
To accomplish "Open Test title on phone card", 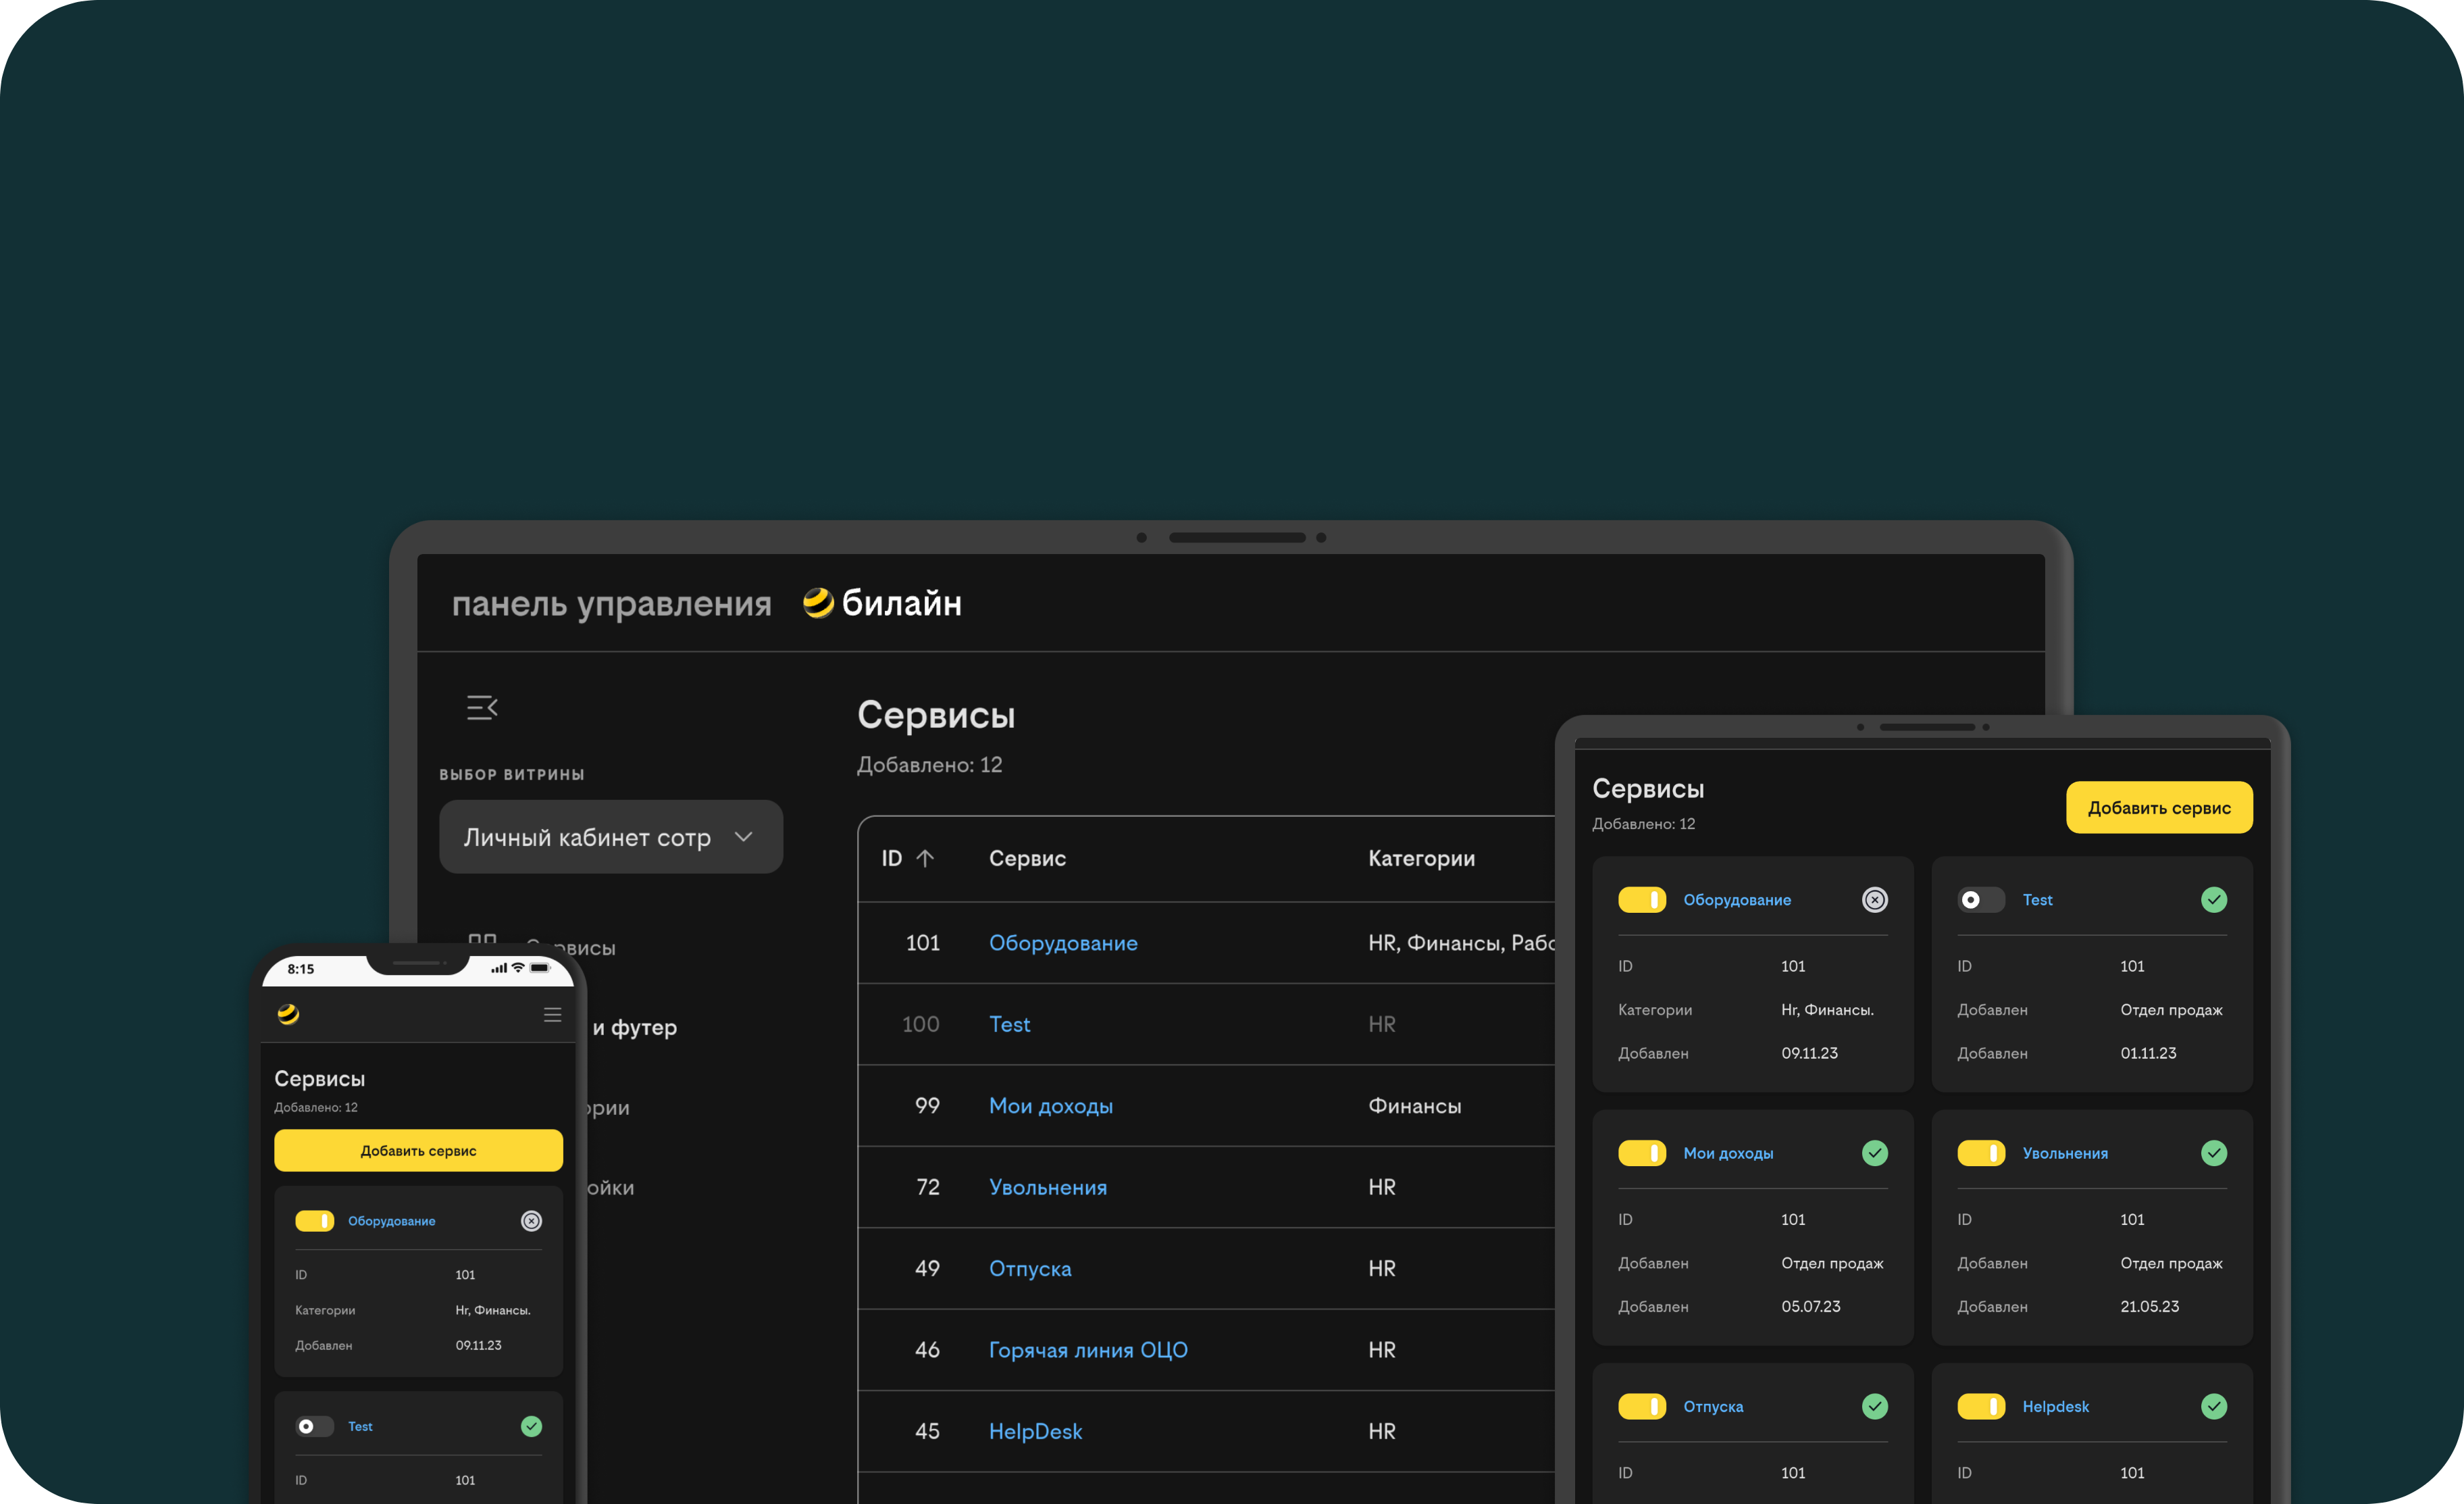I will pos(360,1426).
